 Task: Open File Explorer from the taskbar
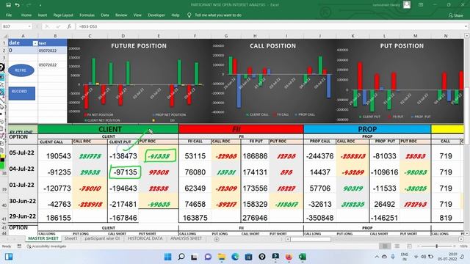coord(222,257)
